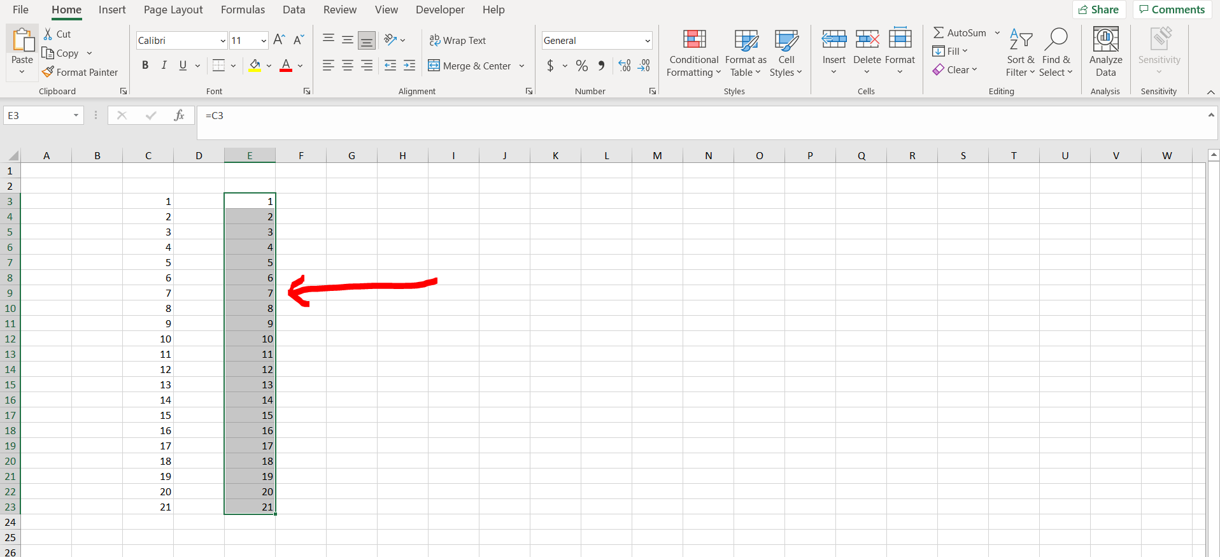This screenshot has width=1220, height=557.
Task: Click Increase Decimal icon
Action: point(625,66)
